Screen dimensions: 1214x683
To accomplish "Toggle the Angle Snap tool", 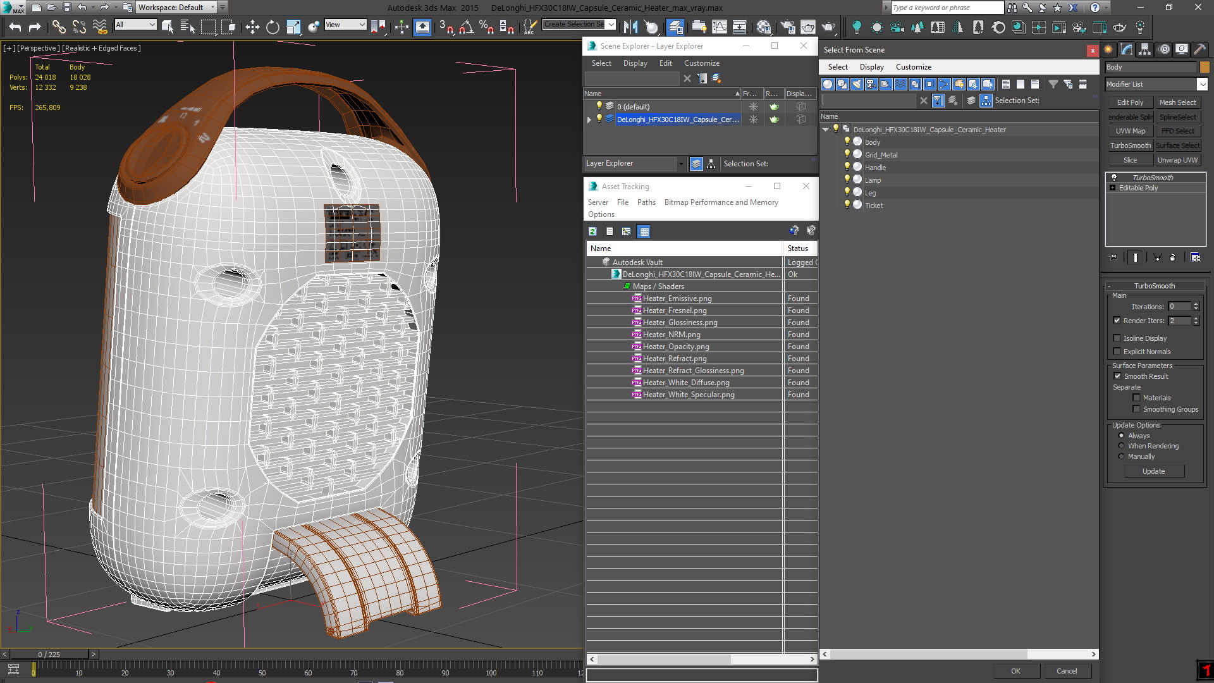I will coord(466,27).
